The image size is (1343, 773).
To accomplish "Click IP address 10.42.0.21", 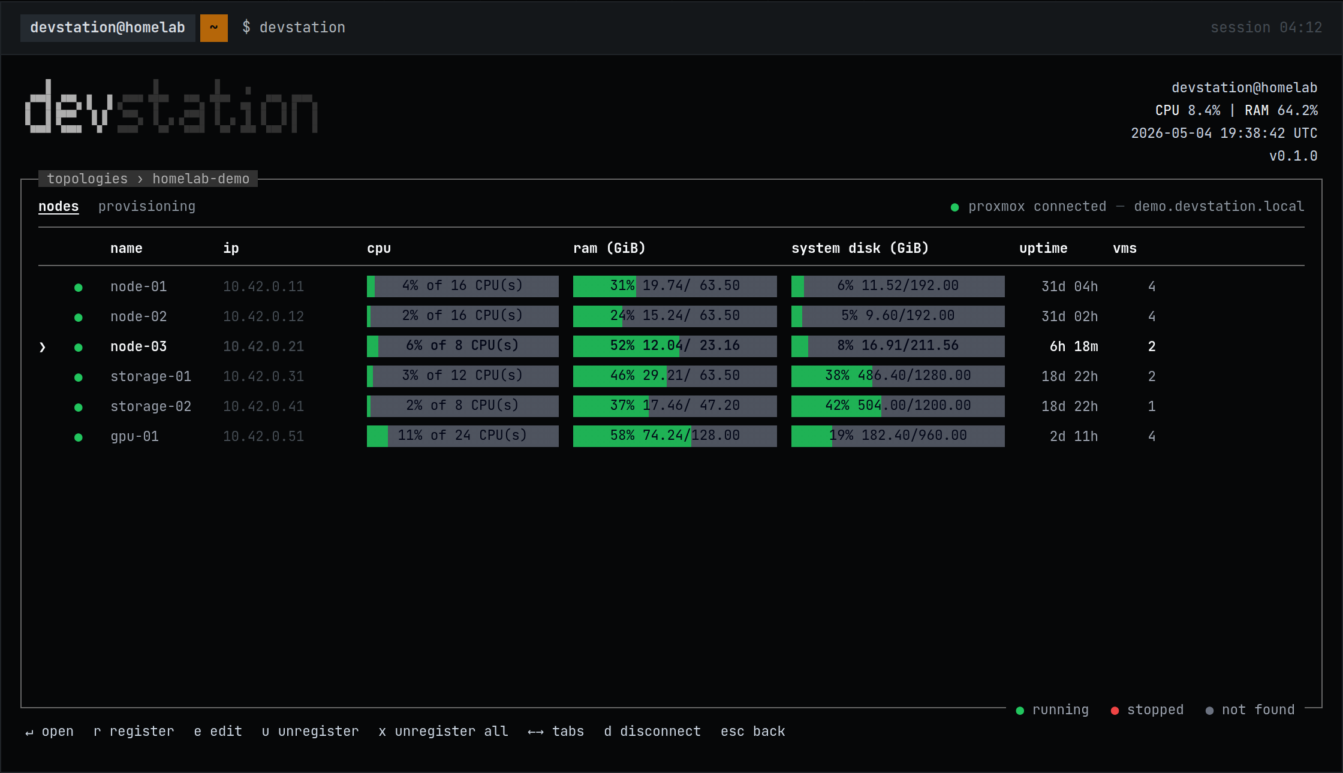I will (x=263, y=346).
